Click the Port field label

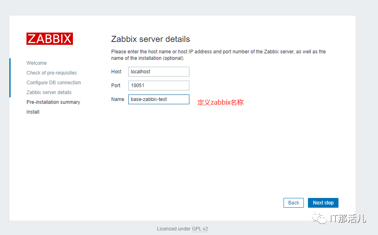click(116, 85)
